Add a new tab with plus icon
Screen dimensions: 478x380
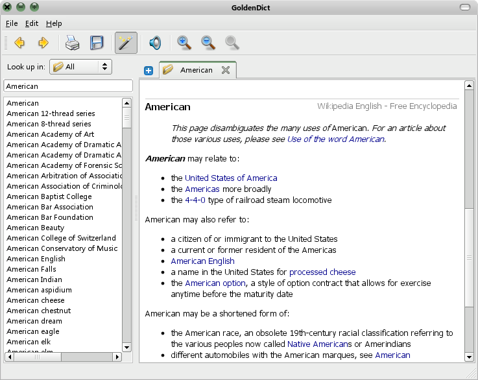pyautogui.click(x=149, y=71)
